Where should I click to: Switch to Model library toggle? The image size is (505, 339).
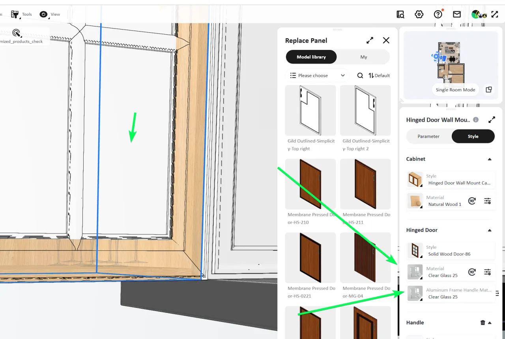tap(311, 57)
